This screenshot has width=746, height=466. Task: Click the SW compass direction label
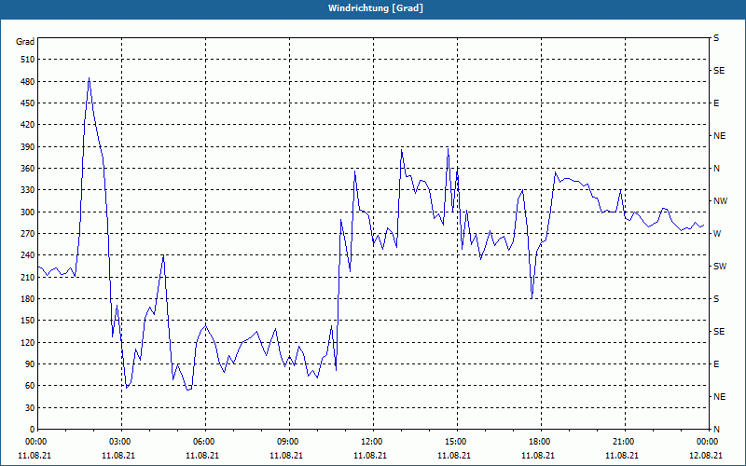pos(720,267)
